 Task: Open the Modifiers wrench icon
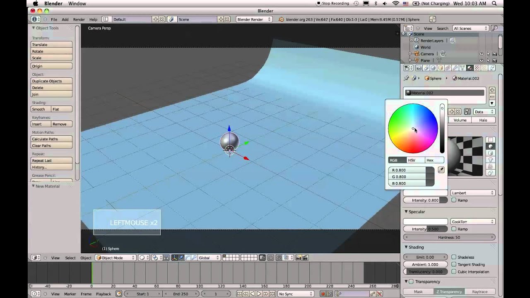point(455,68)
